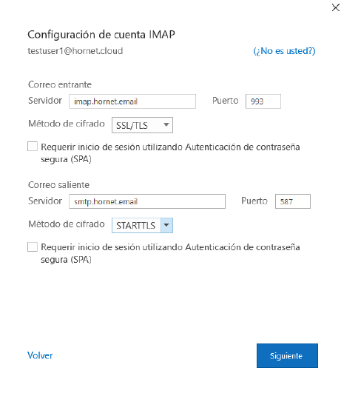
Task: Click the testuser1@hornet.cloud email address text
Action: point(75,51)
